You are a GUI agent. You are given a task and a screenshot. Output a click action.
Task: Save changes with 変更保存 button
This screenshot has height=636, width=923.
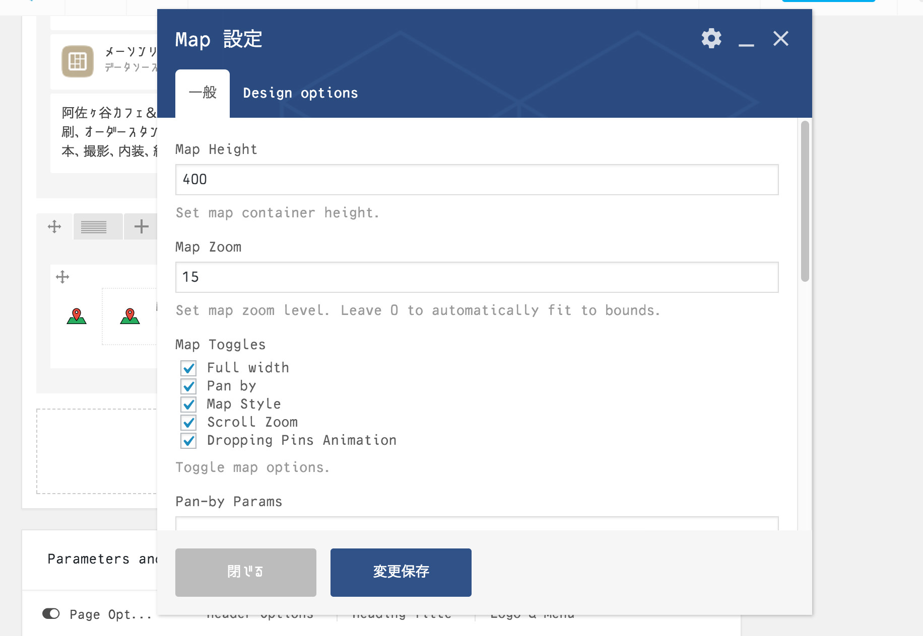click(x=401, y=573)
